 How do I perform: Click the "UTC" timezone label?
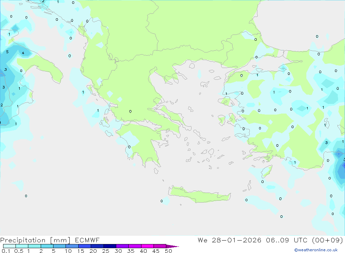[300, 240]
